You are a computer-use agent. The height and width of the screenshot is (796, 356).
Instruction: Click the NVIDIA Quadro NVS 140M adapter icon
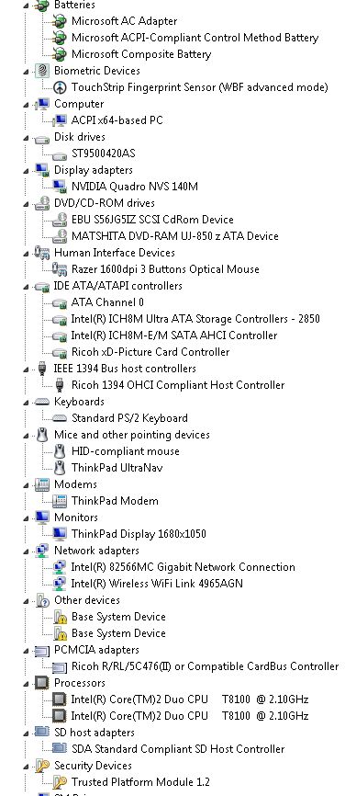(60, 187)
